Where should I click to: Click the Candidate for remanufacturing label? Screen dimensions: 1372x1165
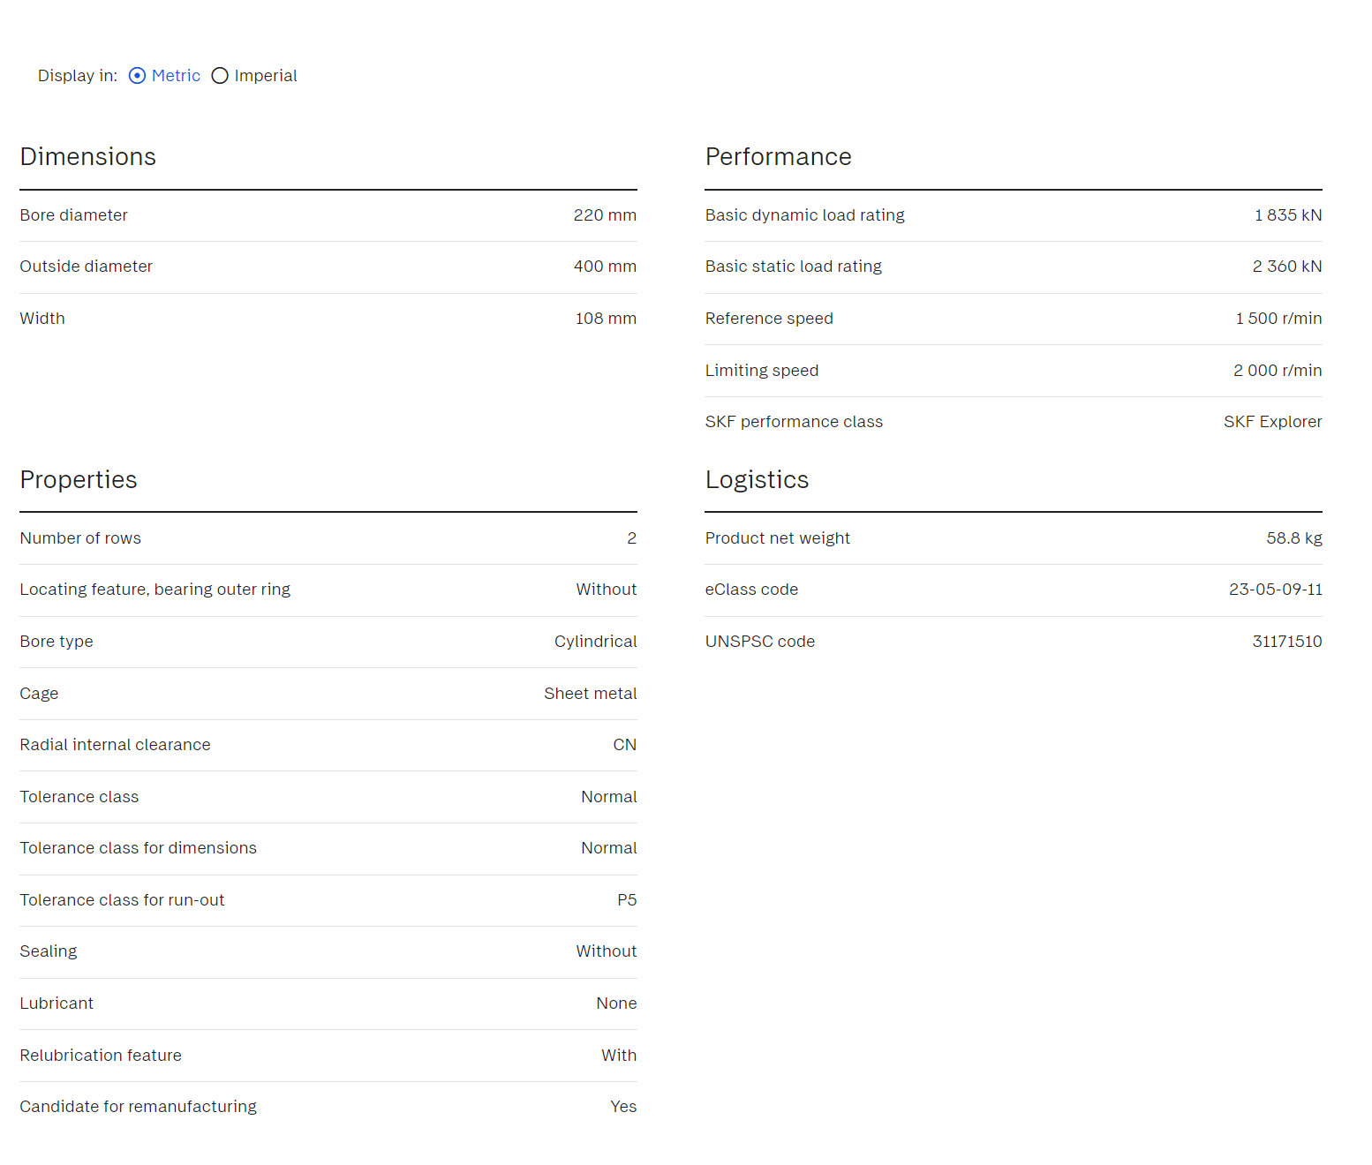click(x=138, y=1107)
